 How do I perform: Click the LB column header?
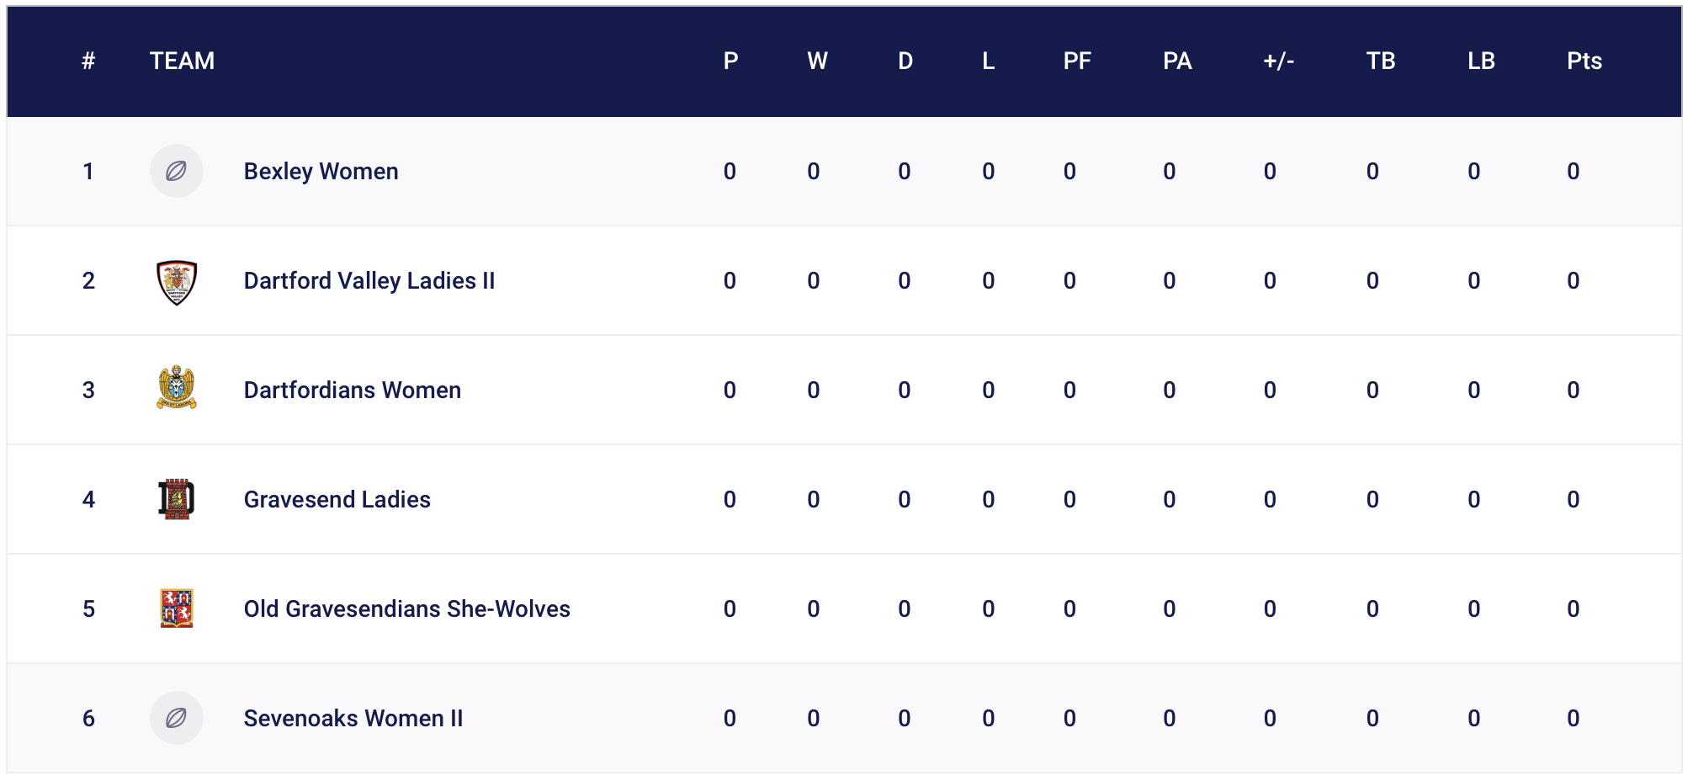pyautogui.click(x=1481, y=61)
